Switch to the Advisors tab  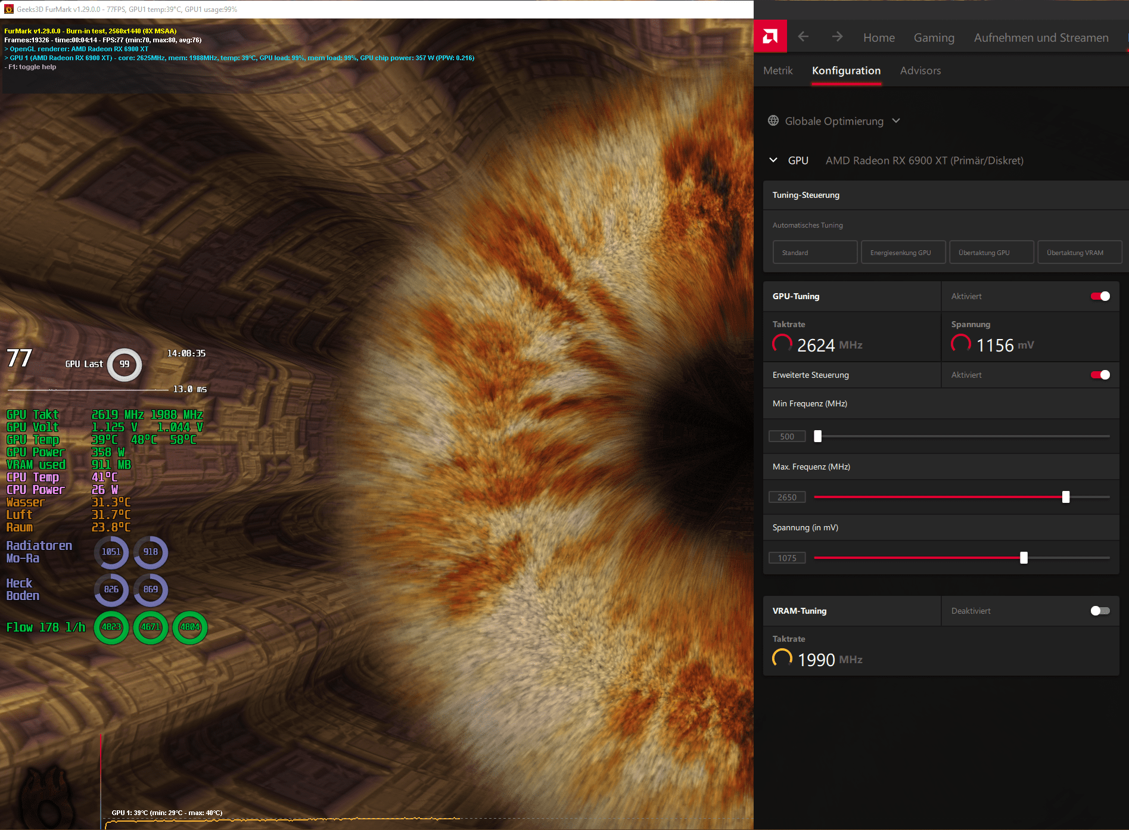tap(920, 70)
